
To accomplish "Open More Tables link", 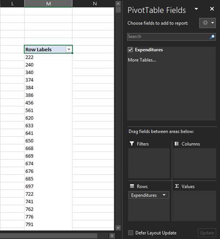I will click(x=142, y=60).
